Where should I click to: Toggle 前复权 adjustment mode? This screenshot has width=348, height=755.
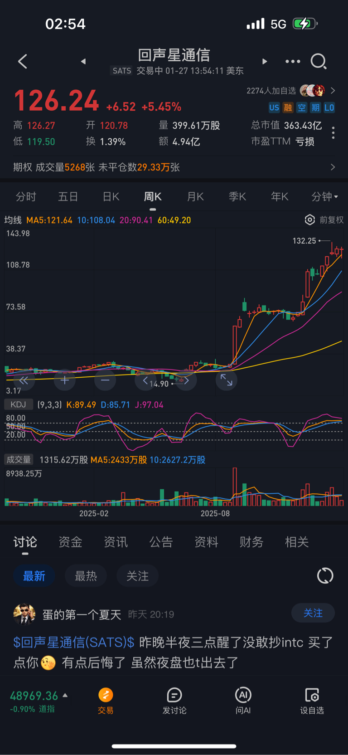coord(332,220)
